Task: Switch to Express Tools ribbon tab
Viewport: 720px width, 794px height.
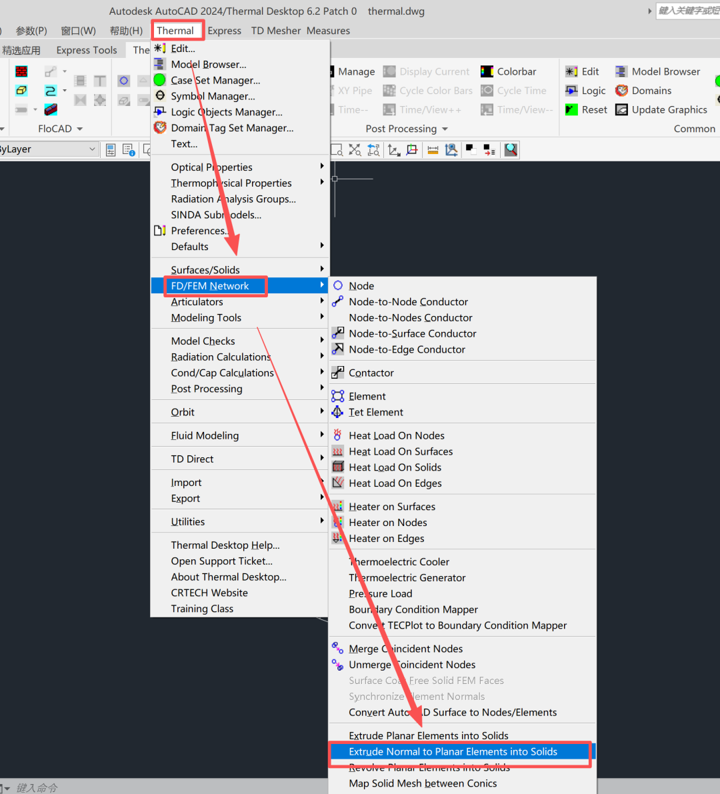Action: pyautogui.click(x=87, y=50)
